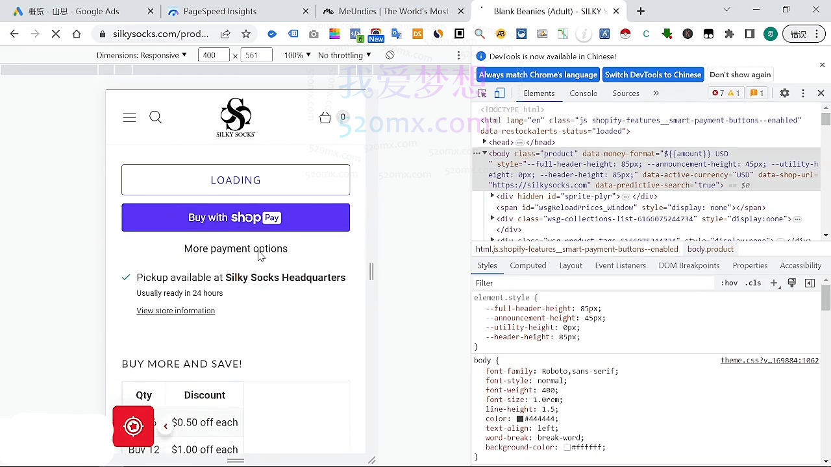Open the shopping cart basket icon
The width and height of the screenshot is (831, 467).
325,117
